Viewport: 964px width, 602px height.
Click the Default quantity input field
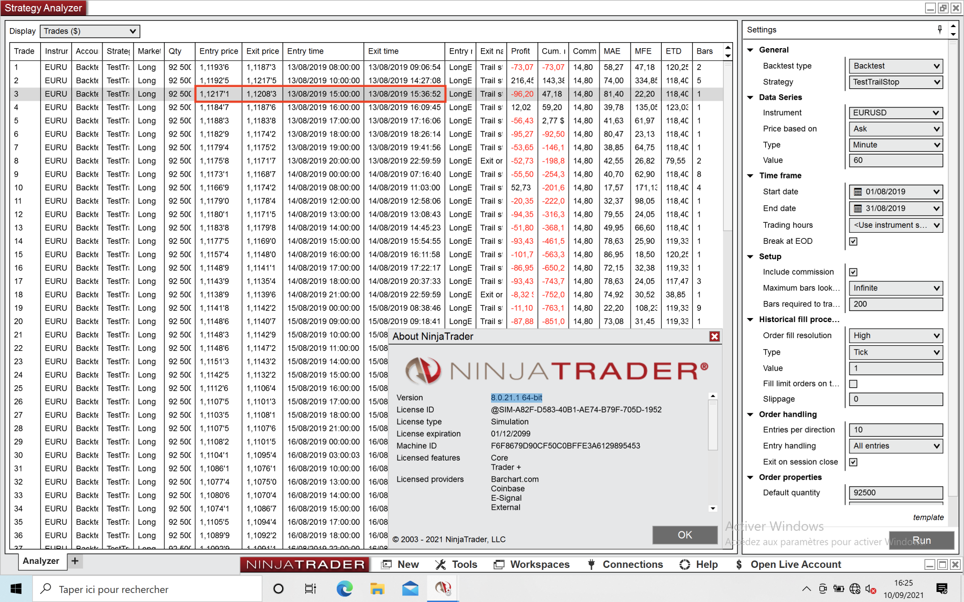click(895, 493)
